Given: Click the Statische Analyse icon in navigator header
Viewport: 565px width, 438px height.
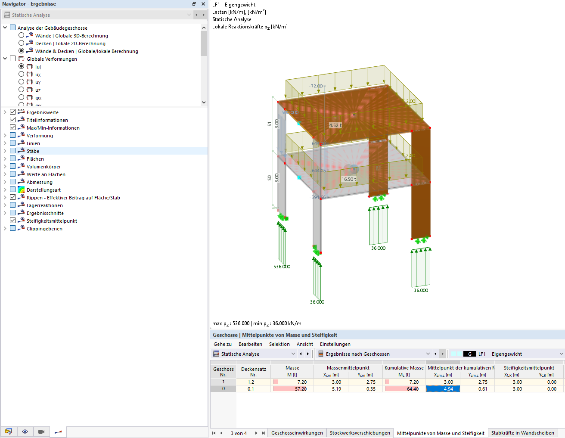Looking at the screenshot, I should coord(7,15).
